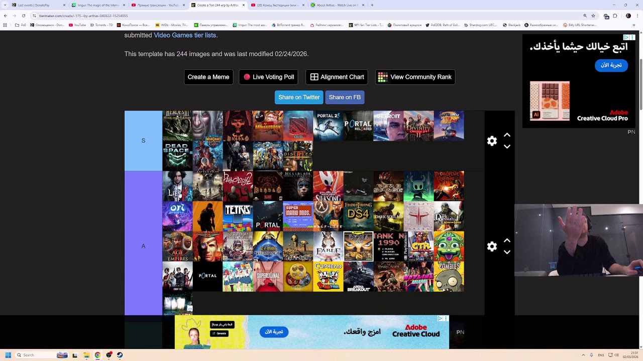Viewport: 643px width, 361px height.
Task: Select the CTR PlayStation tile
Action: point(418,246)
